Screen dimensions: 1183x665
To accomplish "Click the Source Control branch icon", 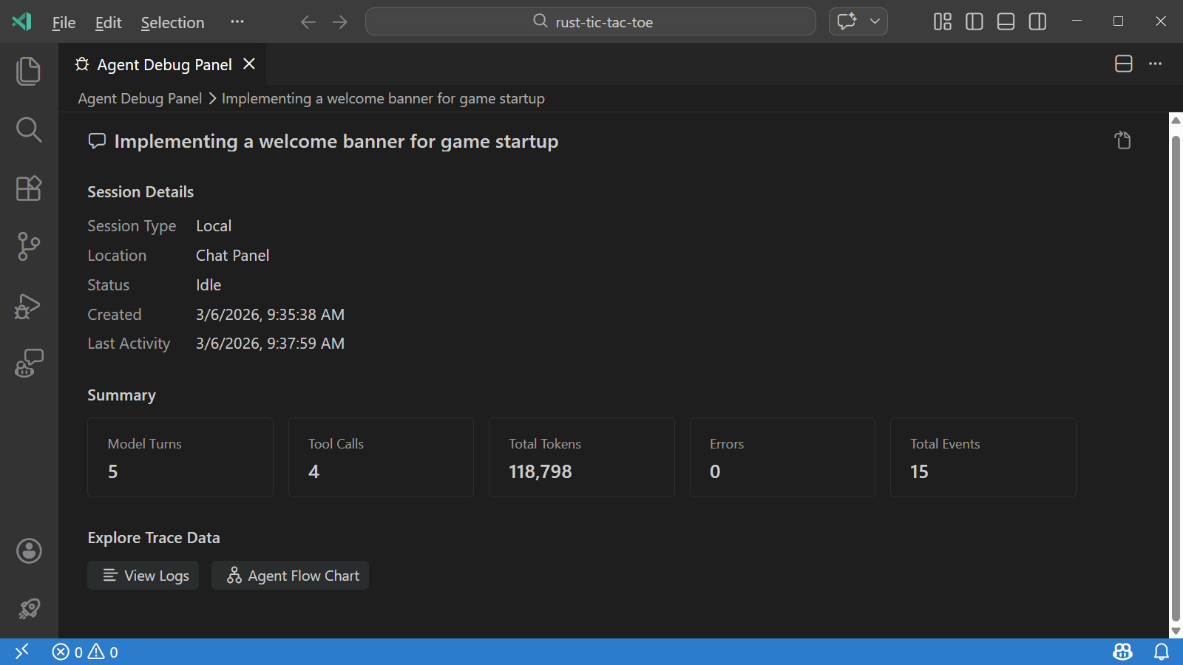I will pos(28,247).
